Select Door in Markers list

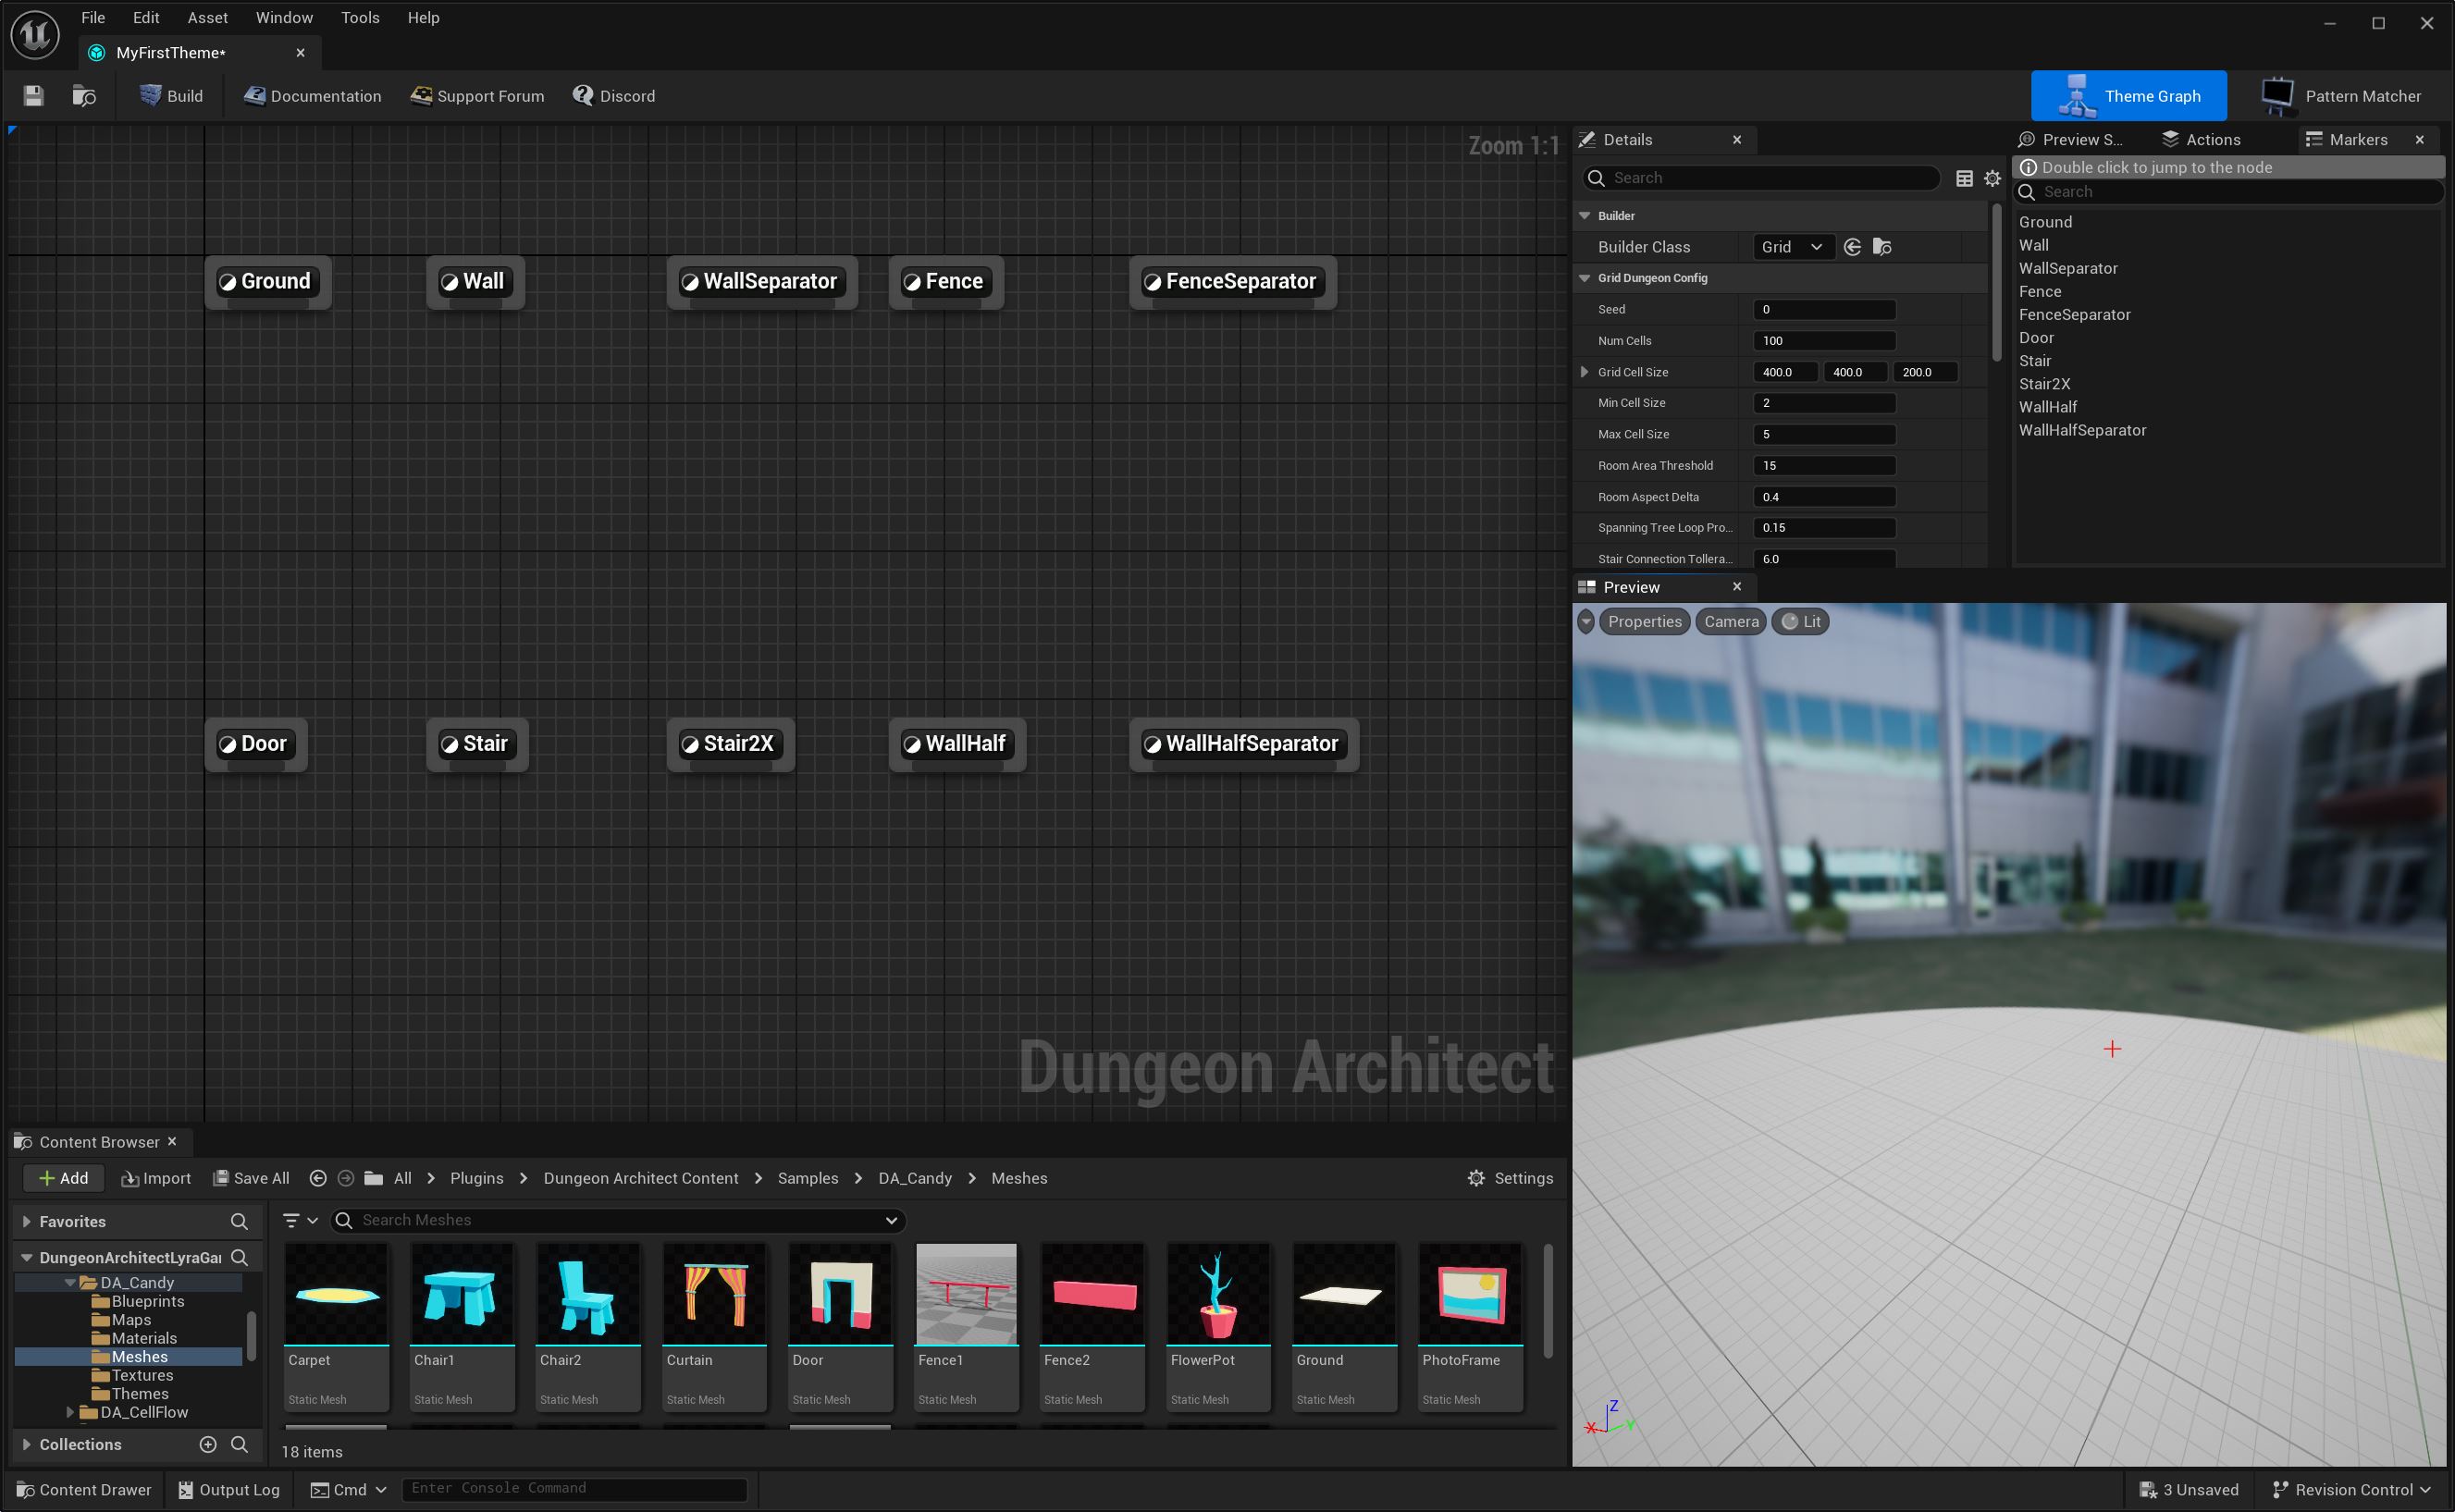[x=2036, y=338]
